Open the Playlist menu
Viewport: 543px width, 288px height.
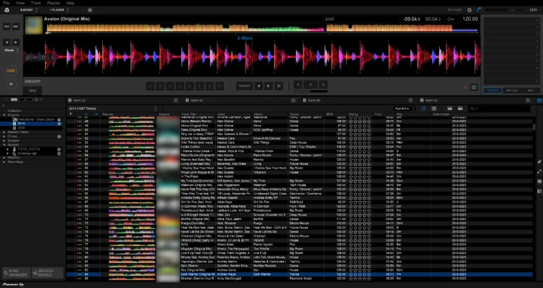[x=53, y=3]
